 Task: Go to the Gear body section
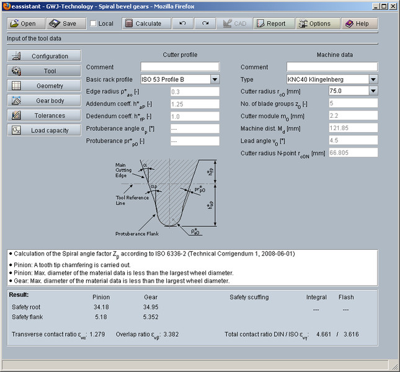pos(45,100)
